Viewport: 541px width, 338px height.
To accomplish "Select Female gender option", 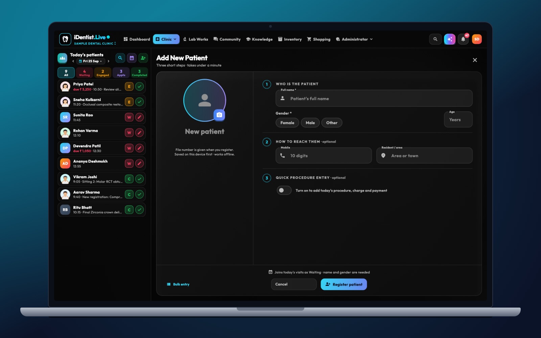I will [x=287, y=123].
